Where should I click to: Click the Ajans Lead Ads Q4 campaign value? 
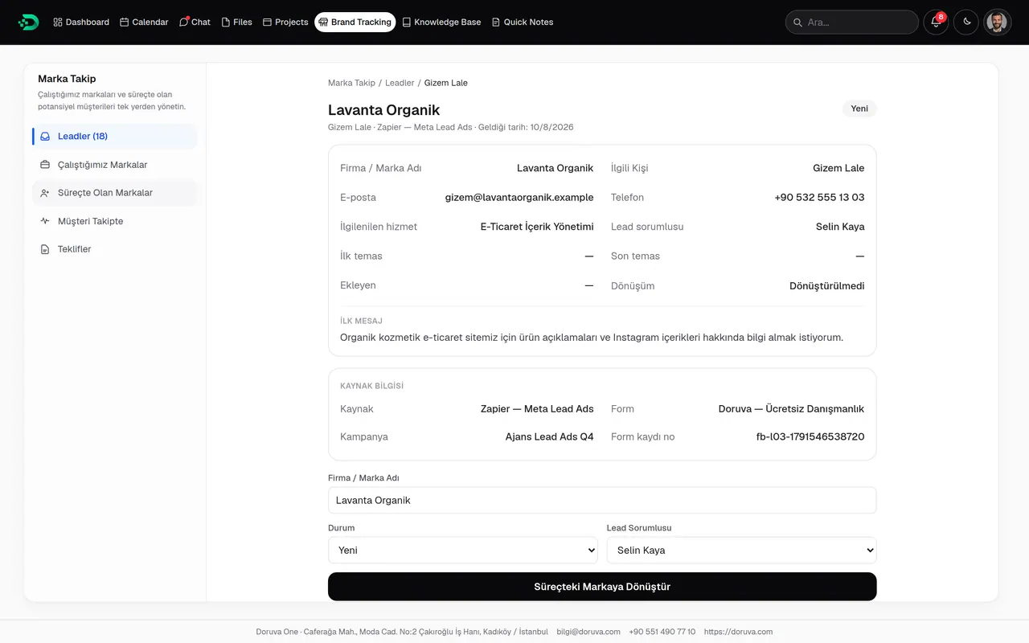click(x=550, y=436)
